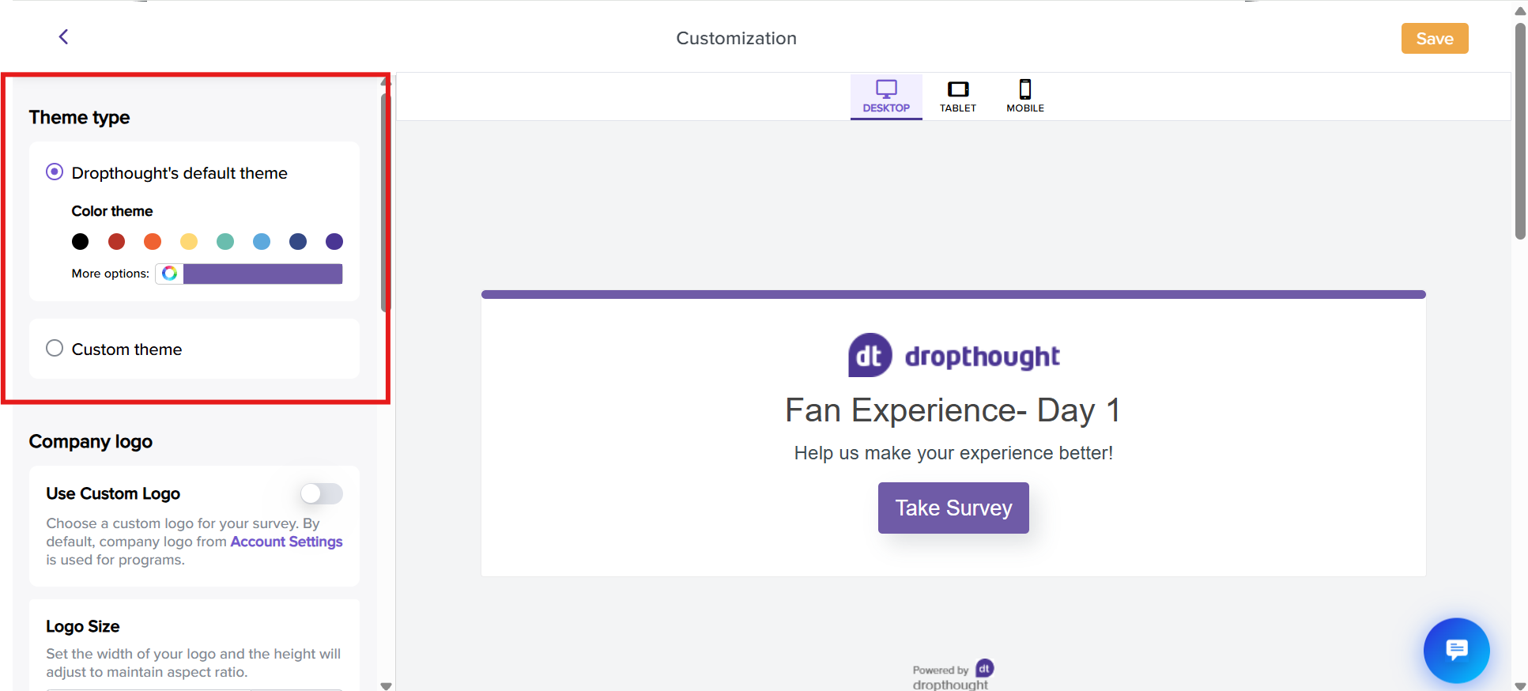Screen dimensions: 1528x691
Task: Enable the Use Custom Logo switch
Action: (322, 494)
